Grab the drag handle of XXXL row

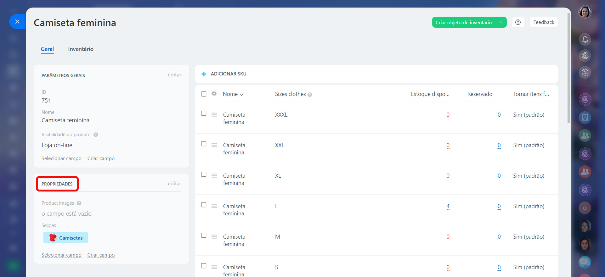click(x=214, y=115)
